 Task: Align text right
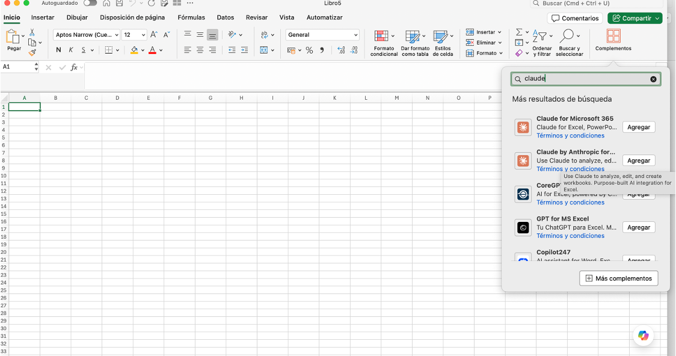212,50
